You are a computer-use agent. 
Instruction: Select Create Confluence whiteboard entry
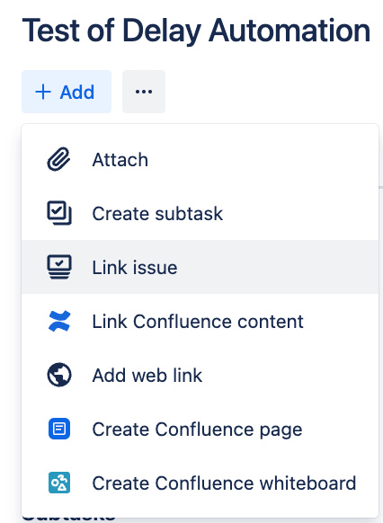point(200,483)
